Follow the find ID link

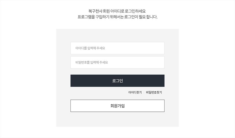135,92
